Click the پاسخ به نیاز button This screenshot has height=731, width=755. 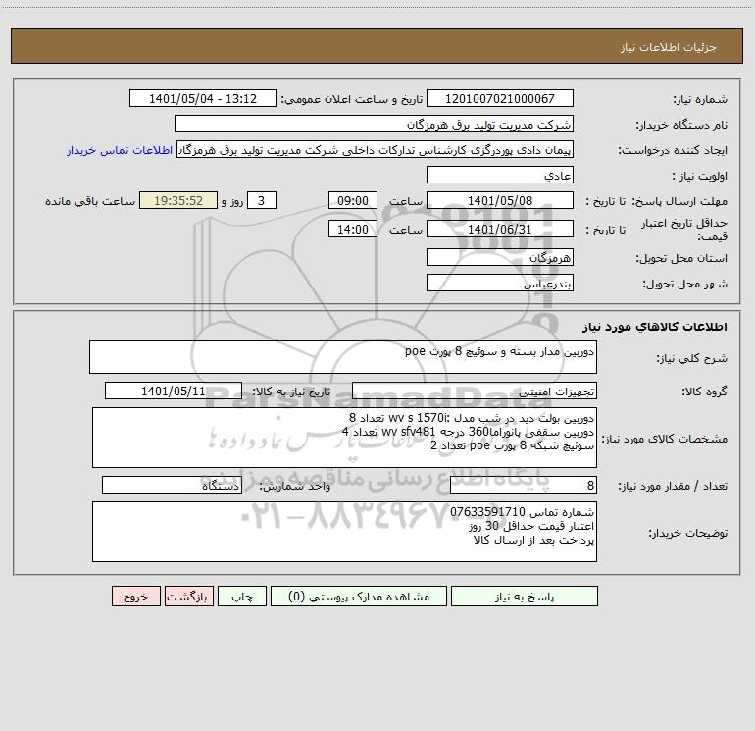coord(525,597)
